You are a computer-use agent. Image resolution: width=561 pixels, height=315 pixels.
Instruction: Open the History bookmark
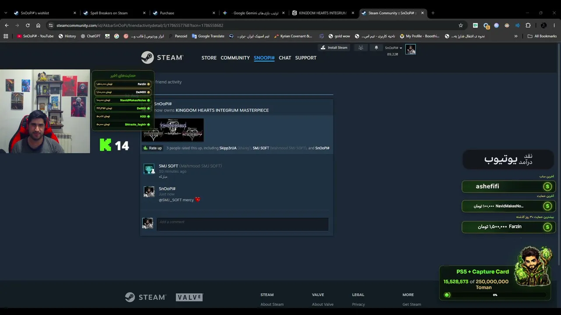pyautogui.click(x=67, y=36)
